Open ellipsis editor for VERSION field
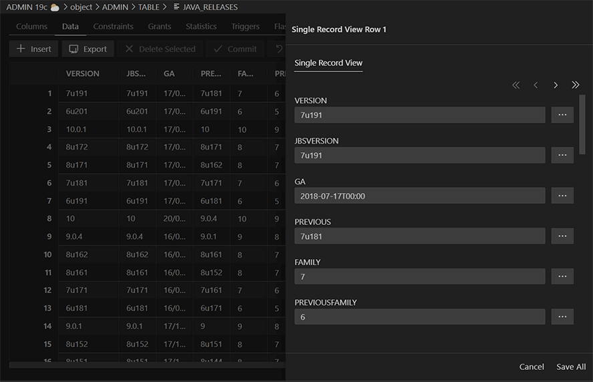The width and height of the screenshot is (593, 382). click(562, 115)
